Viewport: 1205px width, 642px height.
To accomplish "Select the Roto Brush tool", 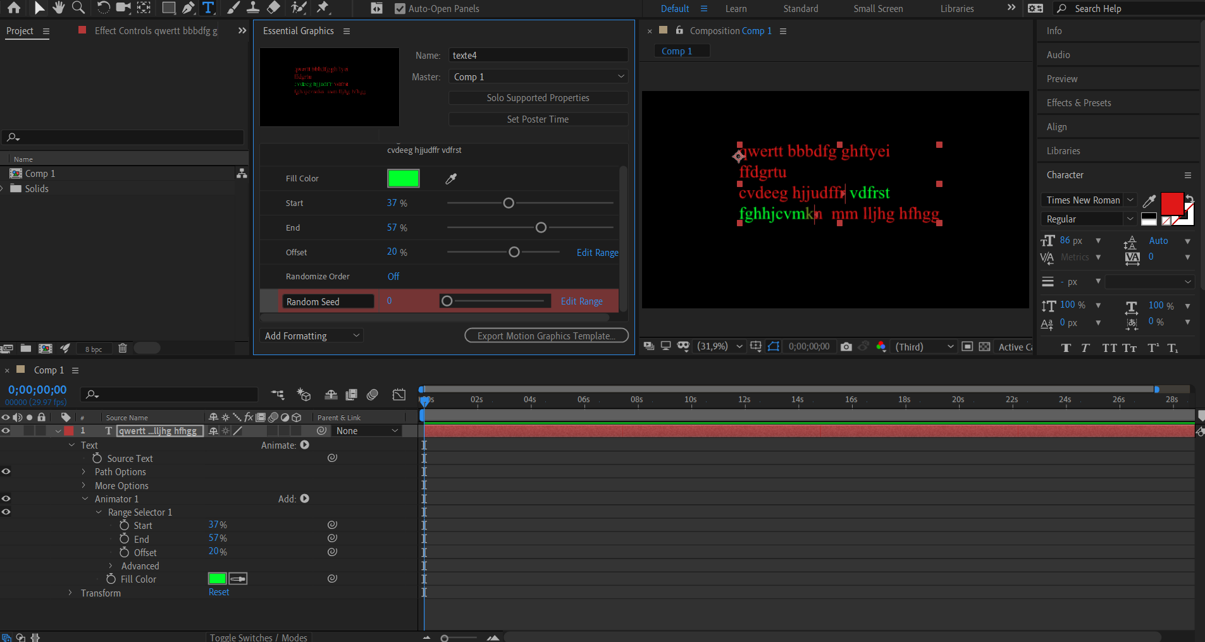I will tap(299, 8).
